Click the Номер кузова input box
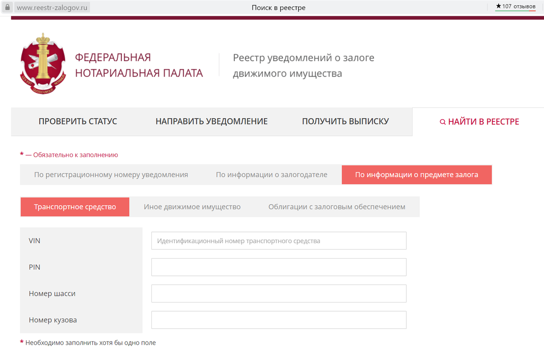544x351 pixels. click(278, 320)
